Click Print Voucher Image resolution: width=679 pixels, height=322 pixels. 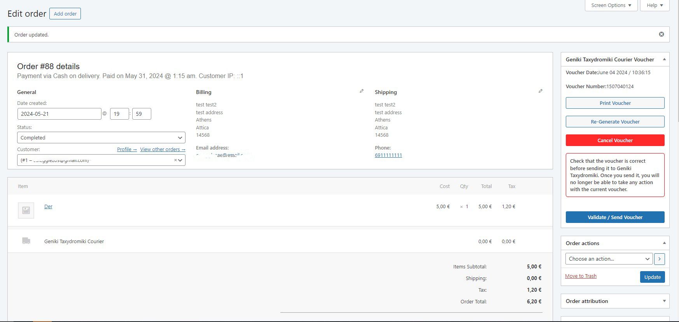(x=615, y=103)
